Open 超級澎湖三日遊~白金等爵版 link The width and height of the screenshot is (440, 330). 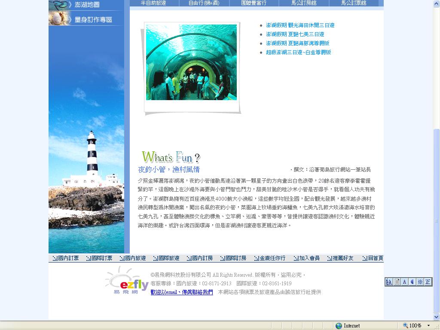point(298,52)
